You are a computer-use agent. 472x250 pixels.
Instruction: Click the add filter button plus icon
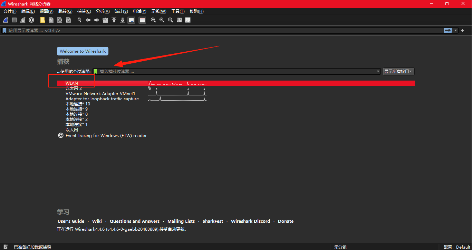[x=463, y=30]
